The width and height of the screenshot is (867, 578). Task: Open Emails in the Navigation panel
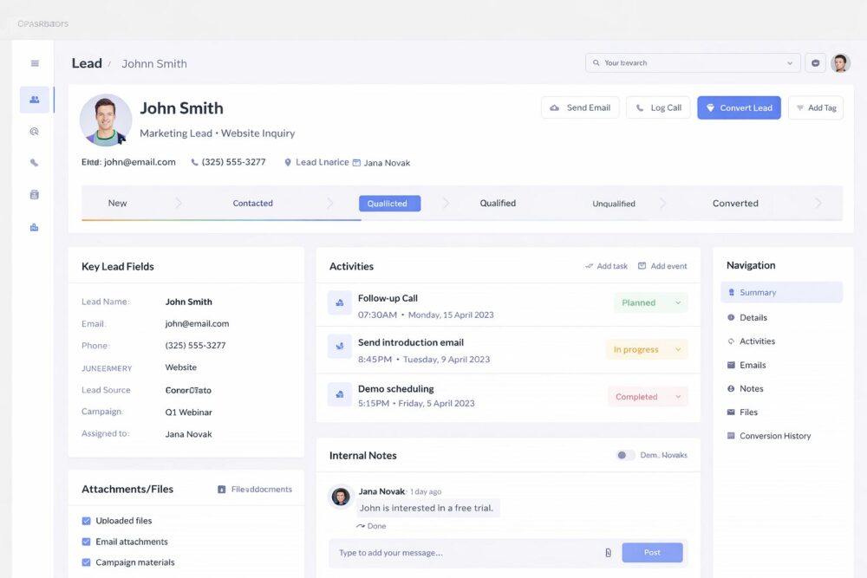[752, 365]
